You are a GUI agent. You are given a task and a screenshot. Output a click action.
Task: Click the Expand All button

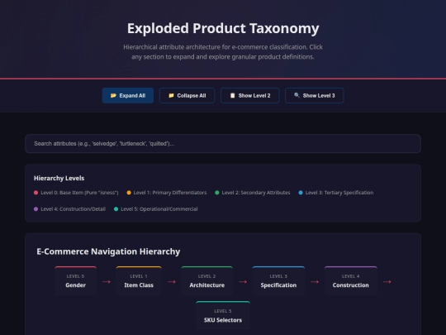click(x=128, y=95)
